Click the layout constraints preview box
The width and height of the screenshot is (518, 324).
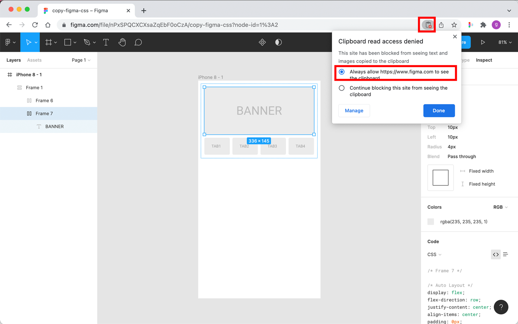[440, 177]
